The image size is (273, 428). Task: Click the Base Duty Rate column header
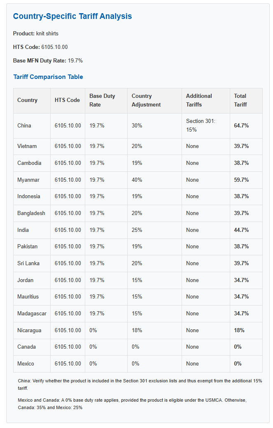(106, 100)
